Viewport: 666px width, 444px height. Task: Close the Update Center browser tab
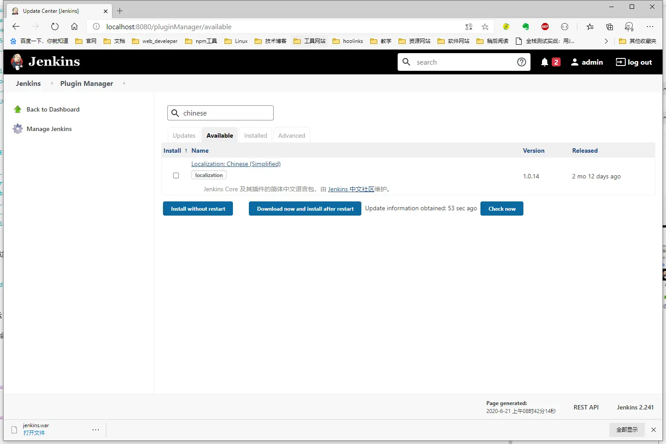[105, 11]
